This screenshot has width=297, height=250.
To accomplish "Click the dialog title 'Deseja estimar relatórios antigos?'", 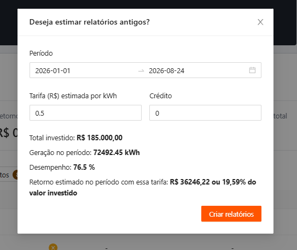I will coord(89,22).
